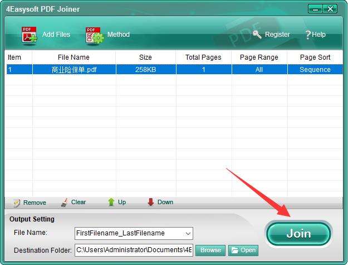This screenshot has height=265, width=348.
Task: Click the Register label
Action: [277, 35]
